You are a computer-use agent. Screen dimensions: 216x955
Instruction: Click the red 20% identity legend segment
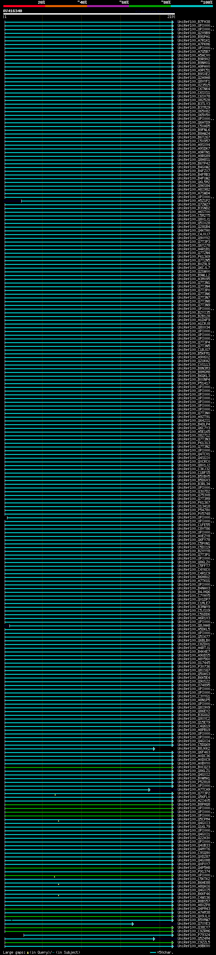click(x=24, y=6)
